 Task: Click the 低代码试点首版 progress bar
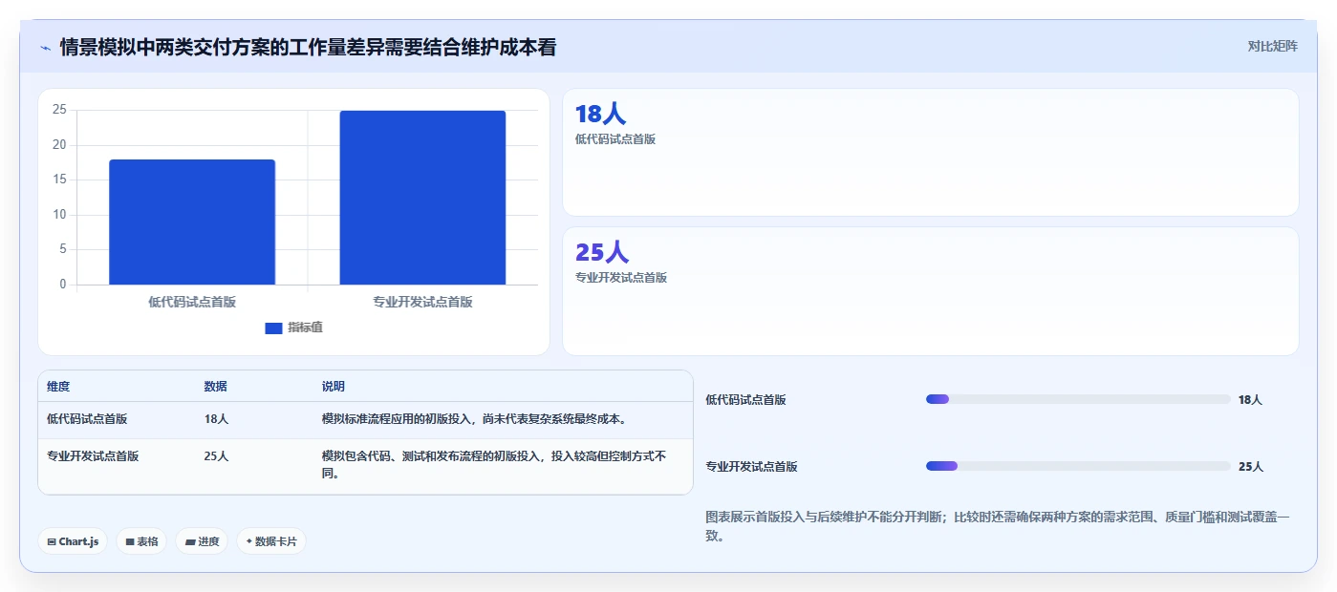pyautogui.click(x=1078, y=399)
